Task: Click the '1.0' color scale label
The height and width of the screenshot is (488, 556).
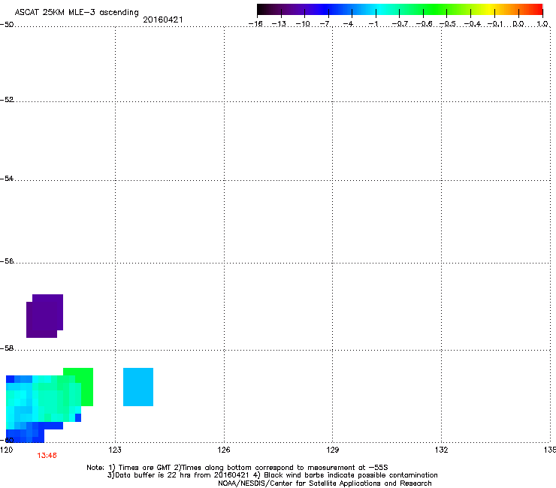Action: [542, 24]
